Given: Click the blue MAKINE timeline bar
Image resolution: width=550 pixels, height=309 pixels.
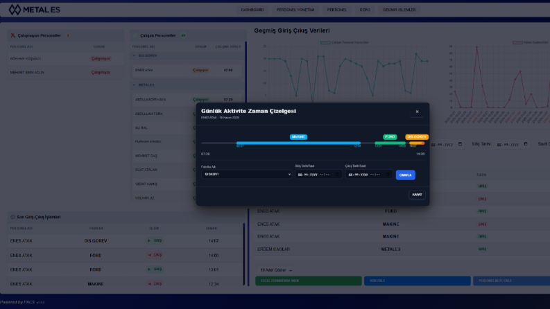Looking at the screenshot, I should click(298, 143).
